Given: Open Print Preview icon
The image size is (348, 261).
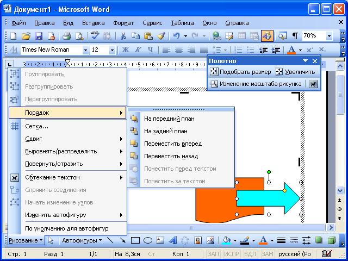Looking at the screenshot, I should pos(79,36).
